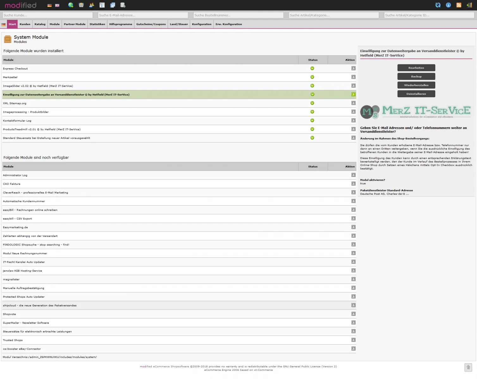Image resolution: width=477 pixels, height=379 pixels.
Task: Open the Partner Module menu item
Action: (x=75, y=24)
